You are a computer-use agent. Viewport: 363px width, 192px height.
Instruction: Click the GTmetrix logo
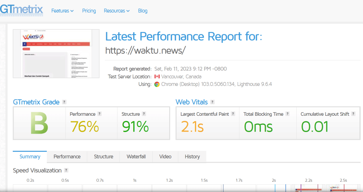point(21,10)
